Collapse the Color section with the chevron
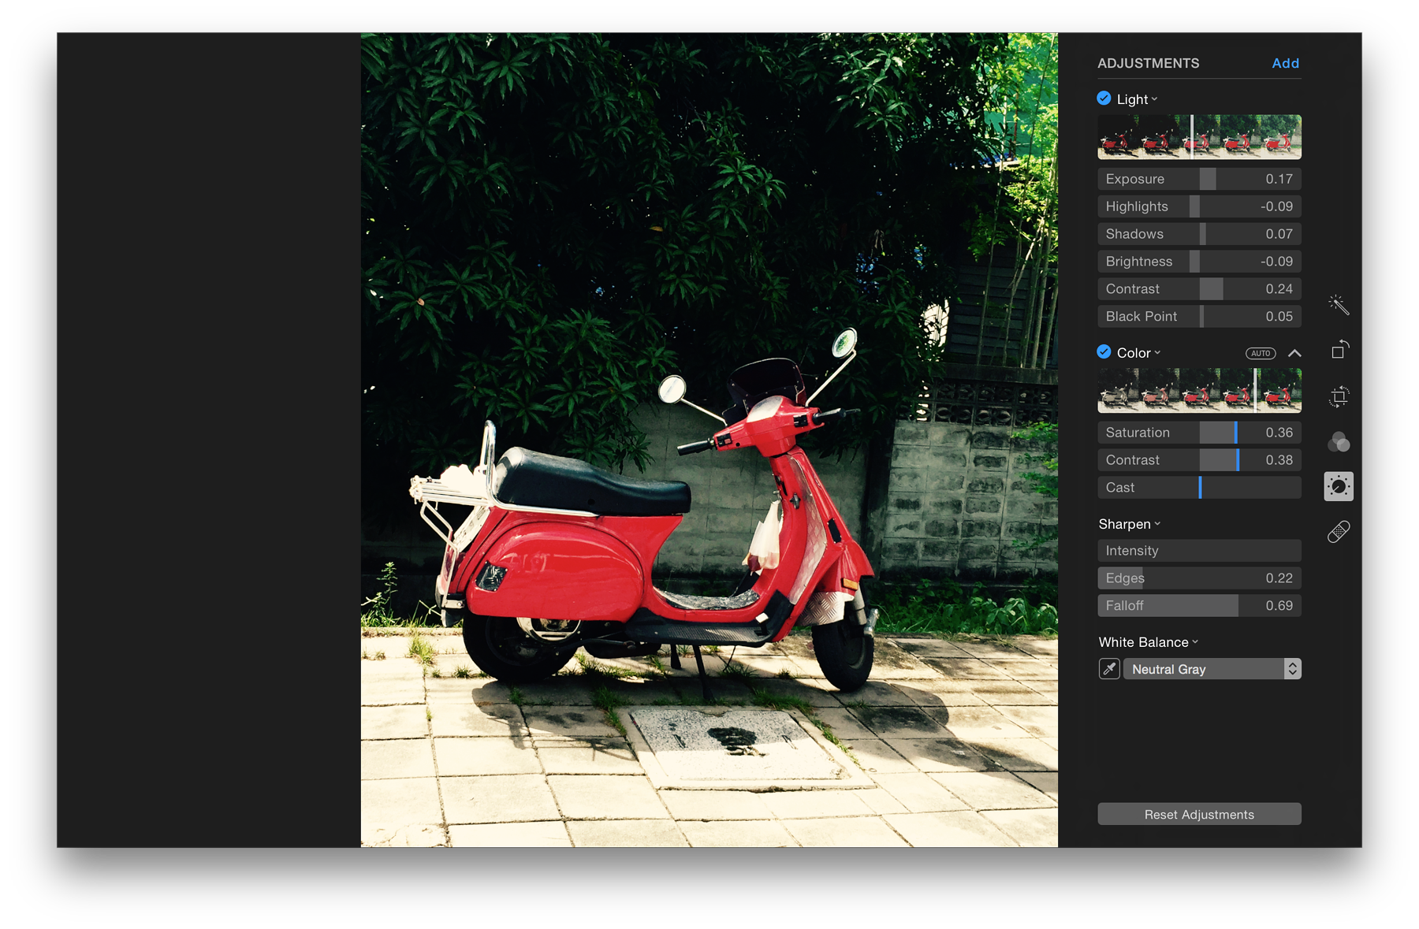The width and height of the screenshot is (1419, 929). (1294, 353)
